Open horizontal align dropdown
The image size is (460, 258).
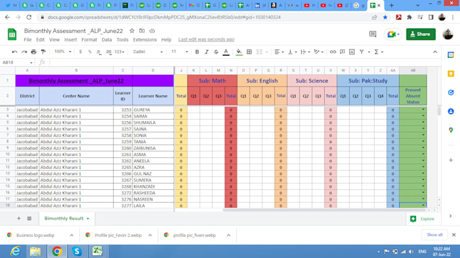click(279, 52)
